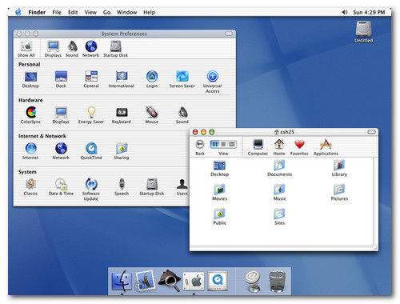
Task: Switch Finder window to column view
Action: (x=232, y=144)
